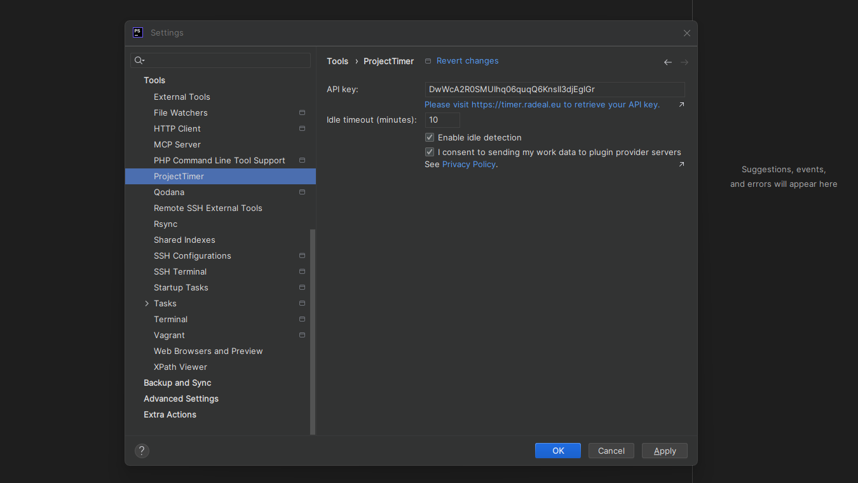Screen dimensions: 858x483
Task: Focus the Settings search field
Action: coord(221,60)
